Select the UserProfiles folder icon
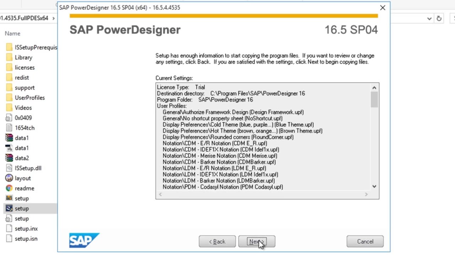This screenshot has height=255, width=455. click(9, 98)
